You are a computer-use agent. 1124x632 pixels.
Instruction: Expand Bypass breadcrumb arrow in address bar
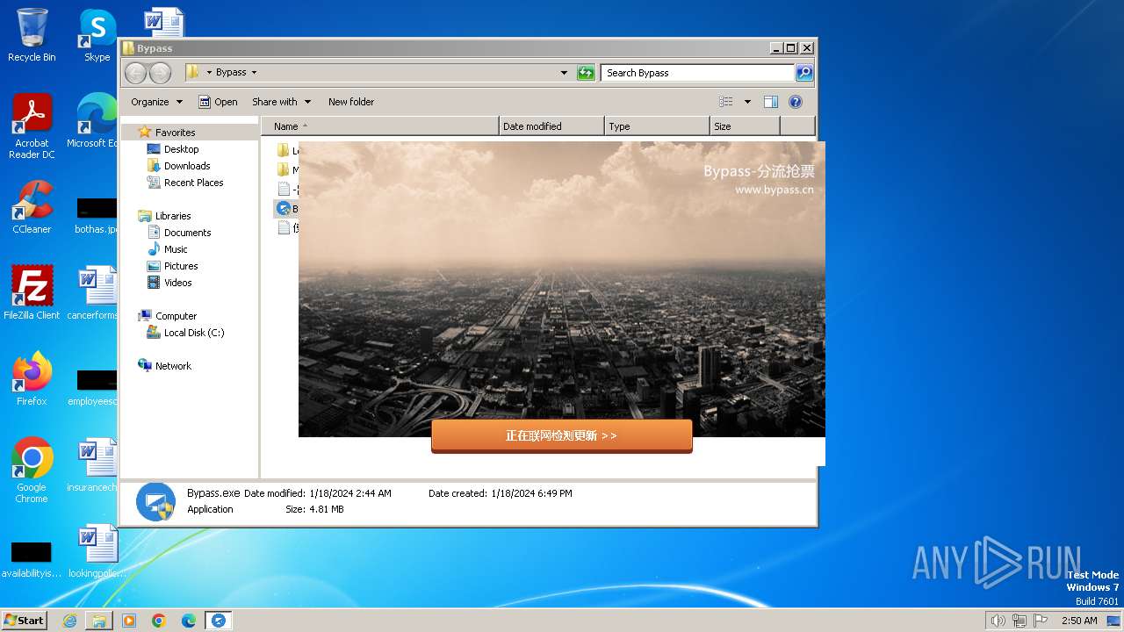pos(255,73)
